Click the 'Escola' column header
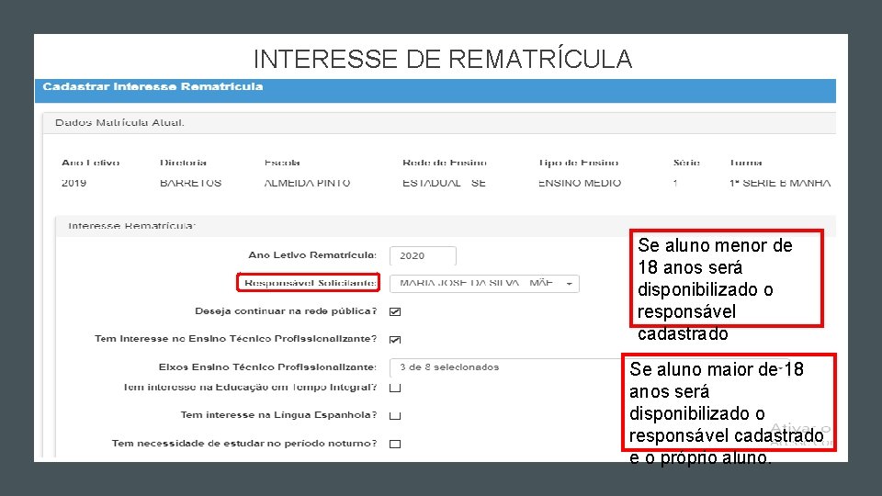The width and height of the screenshot is (882, 496). 282,163
